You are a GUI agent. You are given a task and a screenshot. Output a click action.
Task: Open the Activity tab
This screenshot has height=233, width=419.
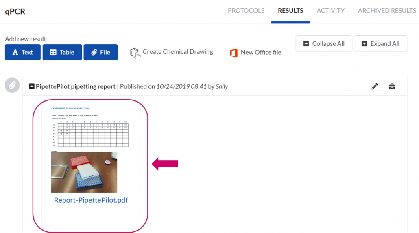(330, 11)
